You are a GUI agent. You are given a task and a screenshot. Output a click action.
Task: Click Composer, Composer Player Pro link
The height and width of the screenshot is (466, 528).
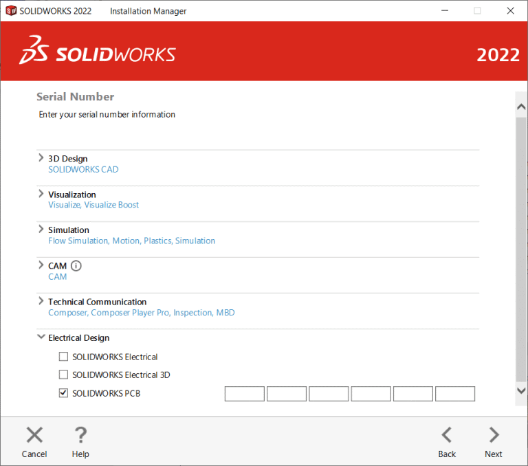tap(142, 313)
